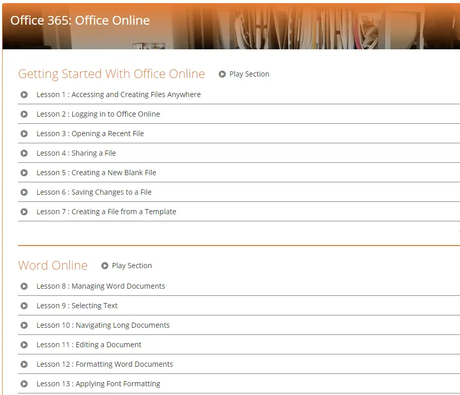Open Accessing and Creating Files Anywhere lesson
Viewport: 460px width, 395px height.
point(119,95)
